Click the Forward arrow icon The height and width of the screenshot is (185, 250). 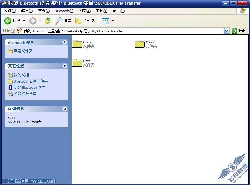(33, 21)
